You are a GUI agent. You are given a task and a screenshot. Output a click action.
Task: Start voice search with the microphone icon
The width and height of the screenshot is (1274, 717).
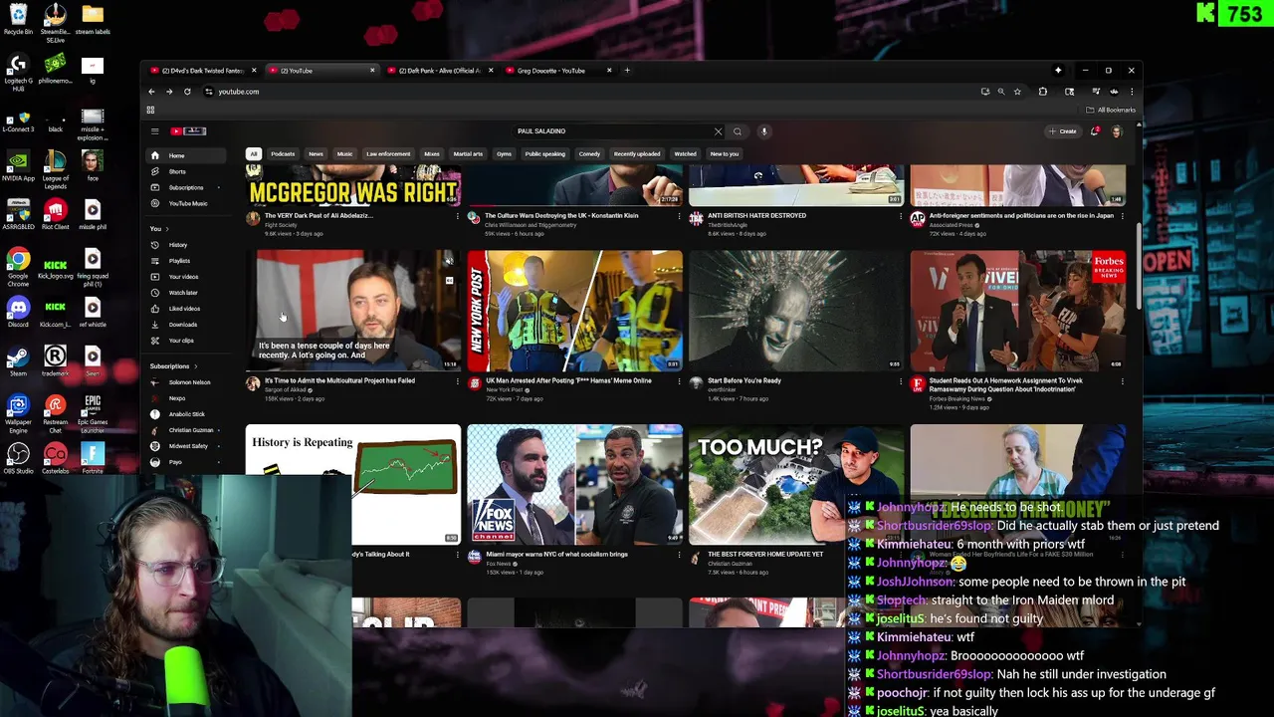click(x=764, y=131)
